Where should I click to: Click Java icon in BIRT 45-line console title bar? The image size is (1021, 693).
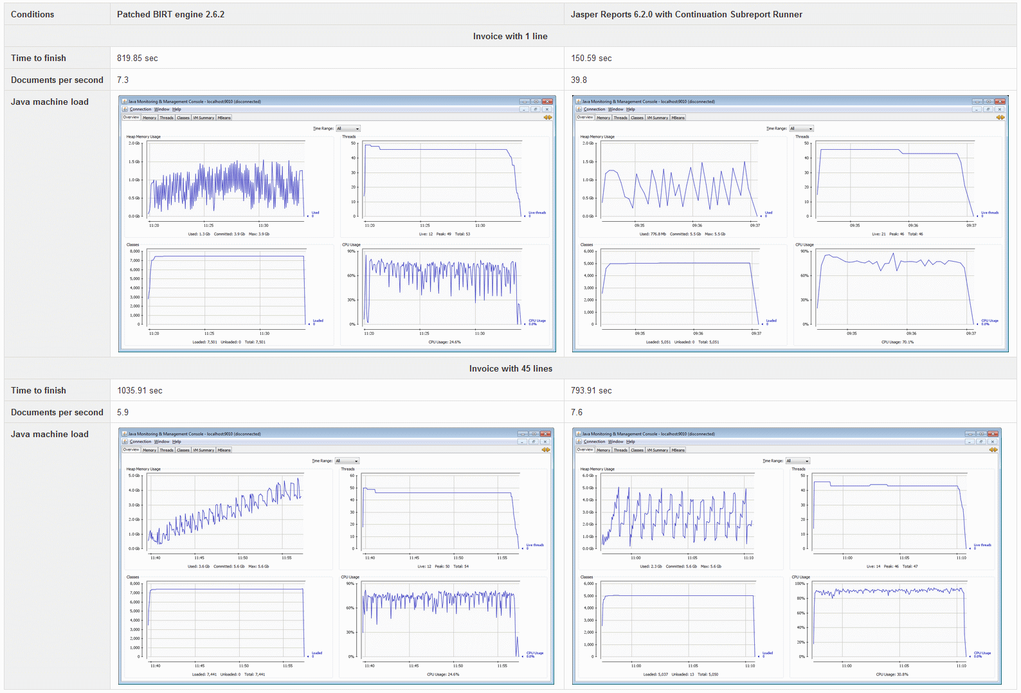pyautogui.click(x=125, y=434)
